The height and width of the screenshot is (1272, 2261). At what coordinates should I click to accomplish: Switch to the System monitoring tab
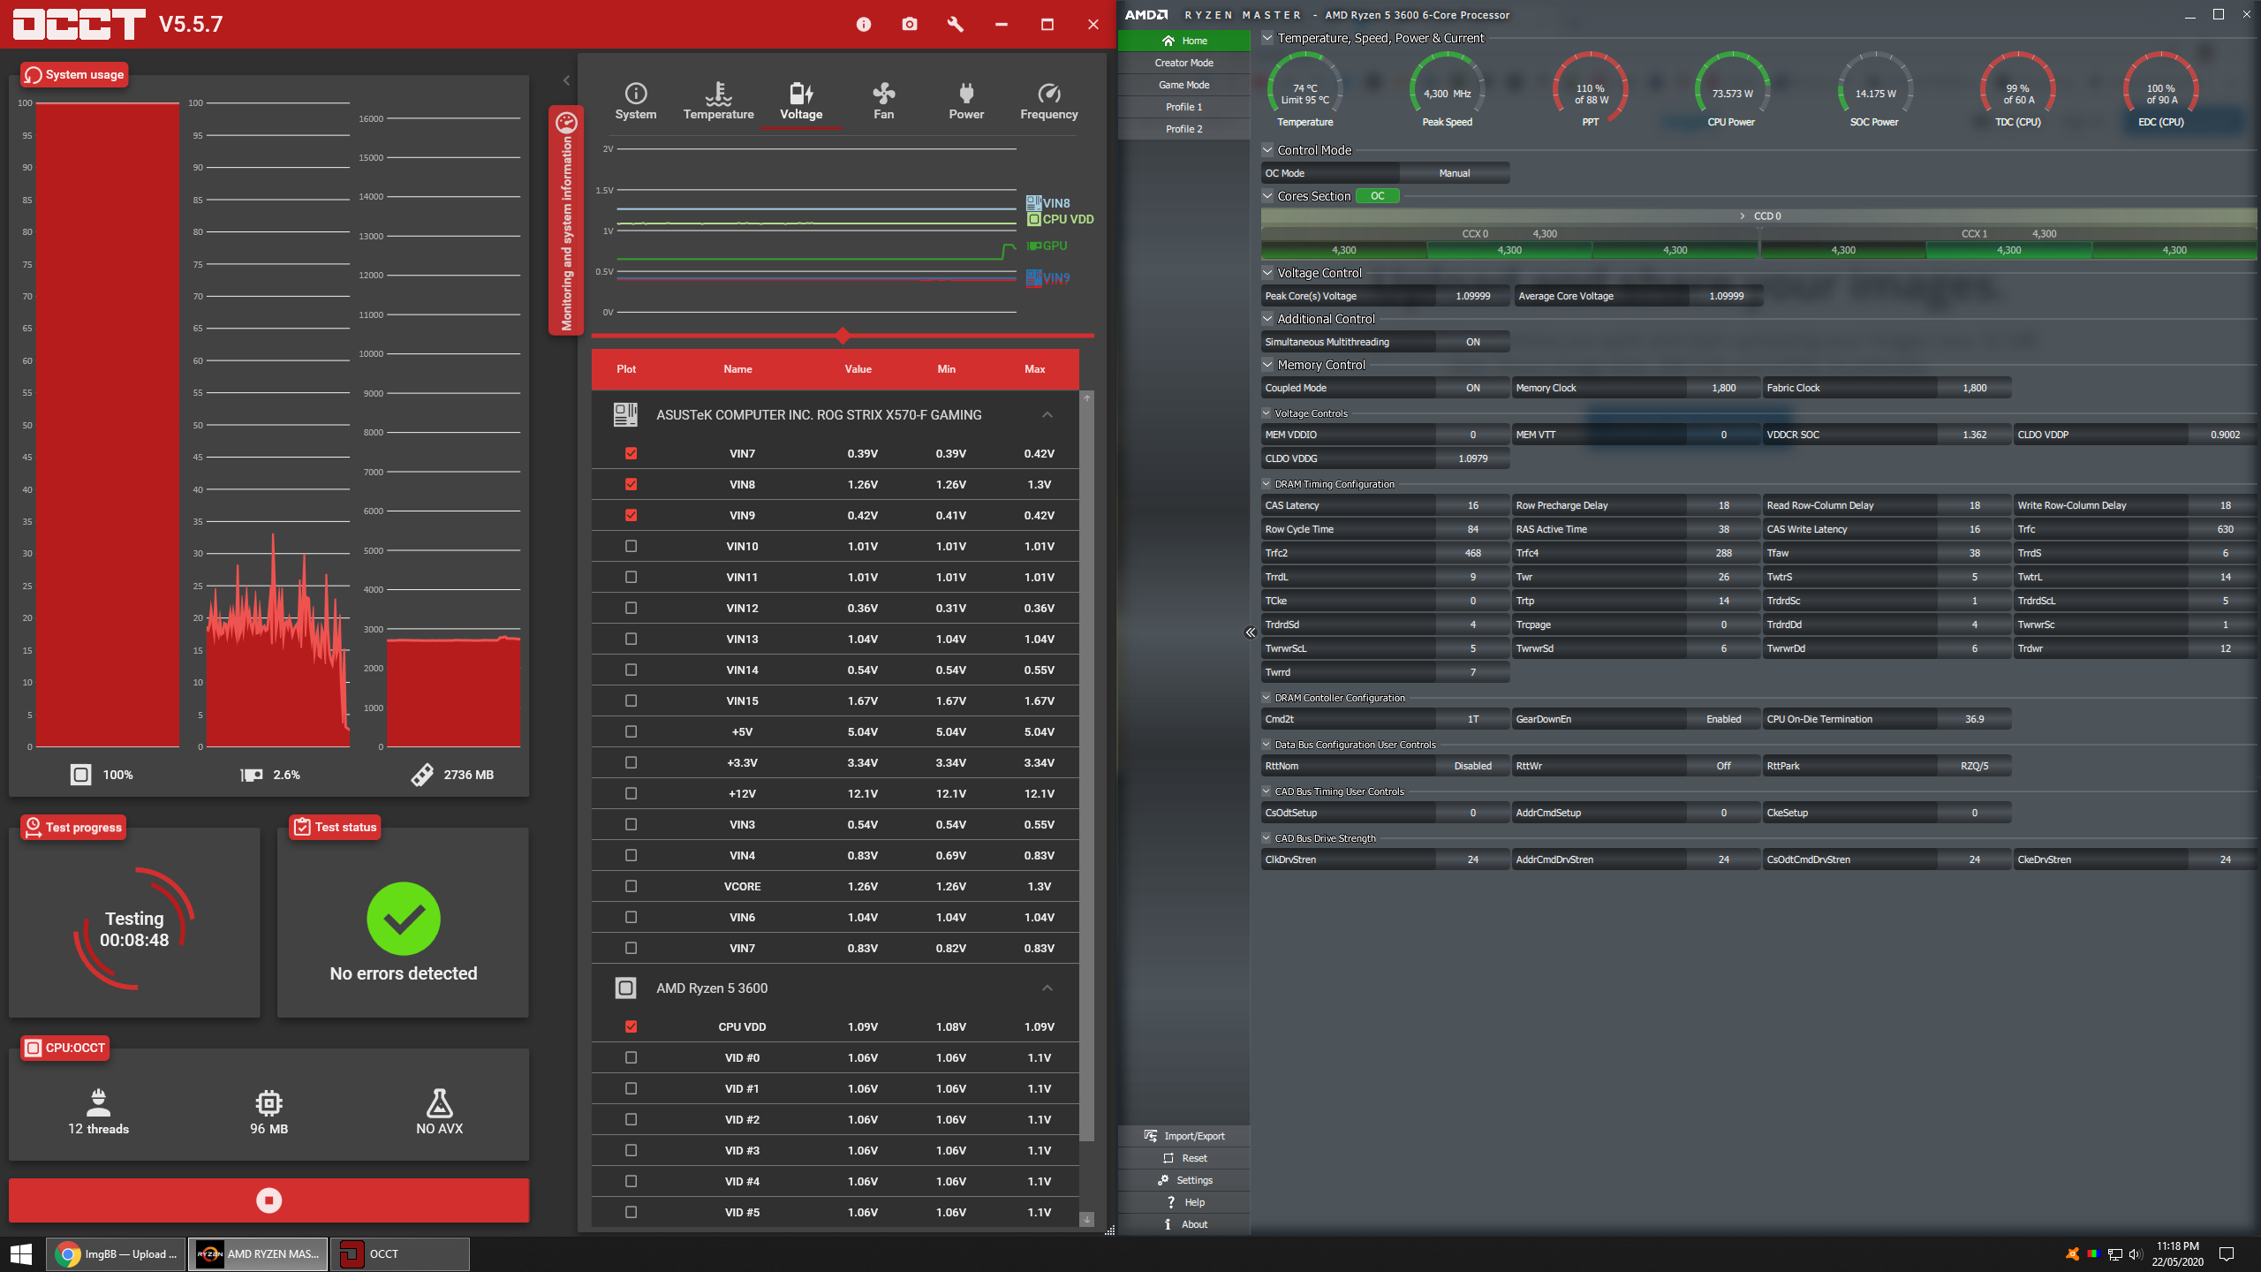click(x=636, y=102)
